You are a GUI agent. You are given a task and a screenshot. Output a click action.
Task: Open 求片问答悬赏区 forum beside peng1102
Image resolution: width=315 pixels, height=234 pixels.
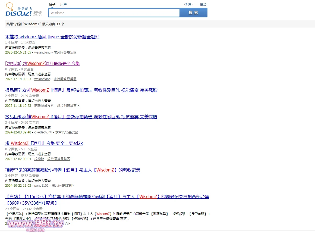[63, 186]
